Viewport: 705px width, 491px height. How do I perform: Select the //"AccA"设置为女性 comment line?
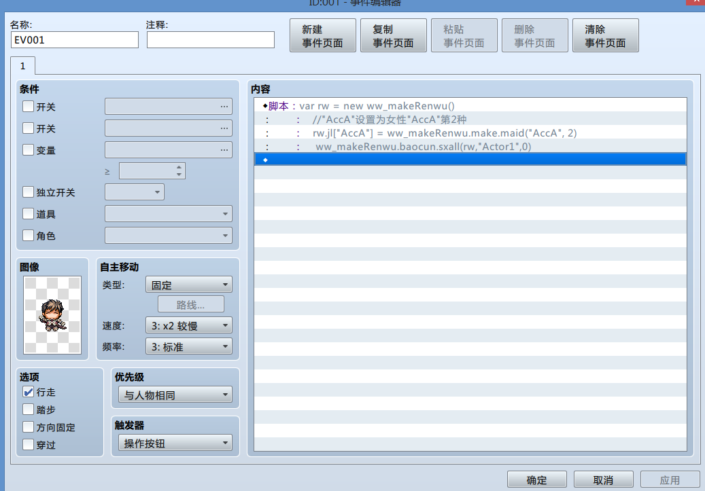470,120
